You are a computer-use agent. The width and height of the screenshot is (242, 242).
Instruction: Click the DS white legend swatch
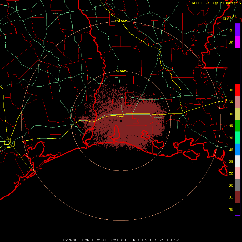click(237, 161)
